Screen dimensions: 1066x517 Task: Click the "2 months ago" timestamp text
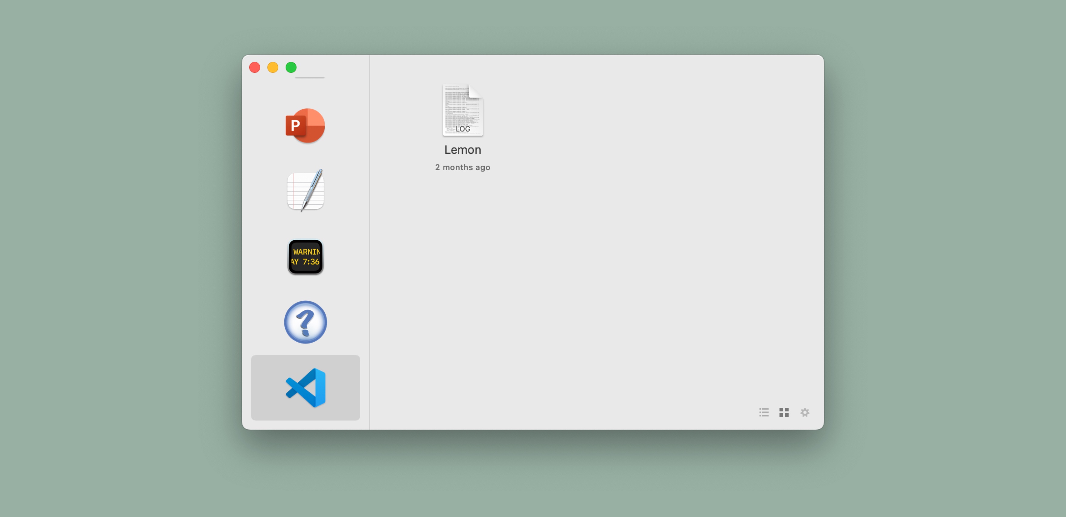[x=462, y=167]
